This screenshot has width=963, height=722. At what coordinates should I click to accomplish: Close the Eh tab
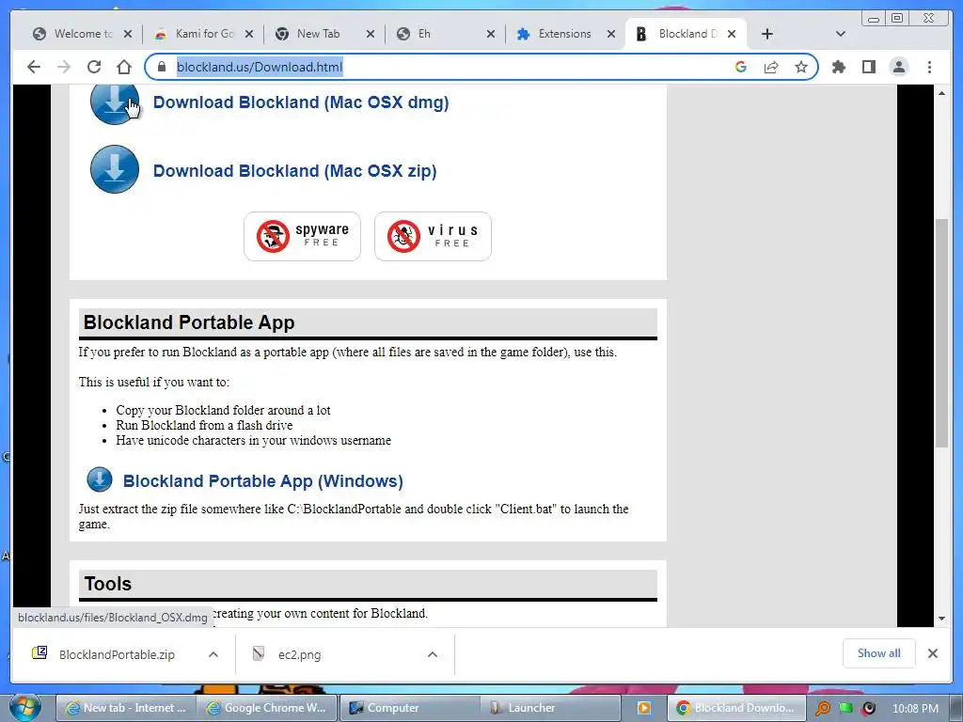click(x=491, y=35)
